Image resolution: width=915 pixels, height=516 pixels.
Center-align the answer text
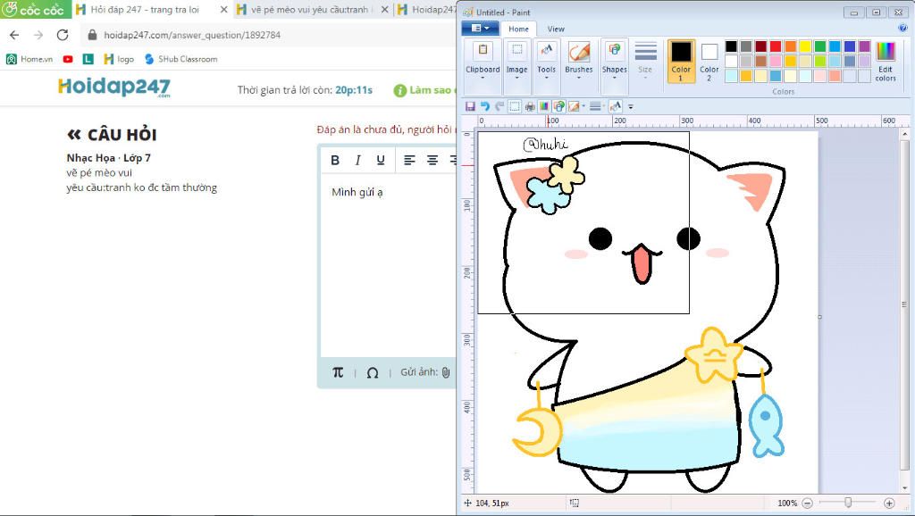click(x=432, y=160)
